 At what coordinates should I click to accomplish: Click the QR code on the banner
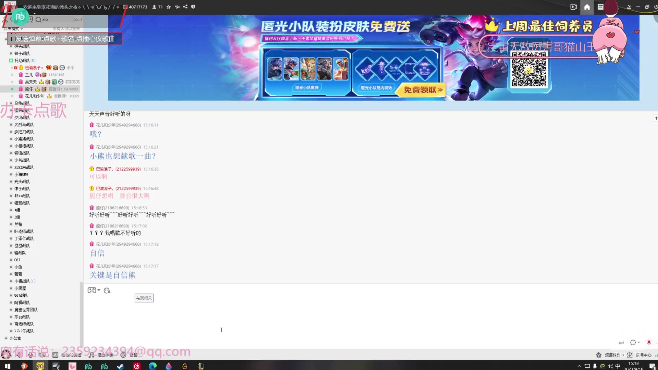pyautogui.click(x=529, y=71)
